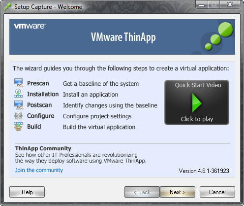Click the green play arrow
Screen dimensions: 244x206
coord(196,103)
